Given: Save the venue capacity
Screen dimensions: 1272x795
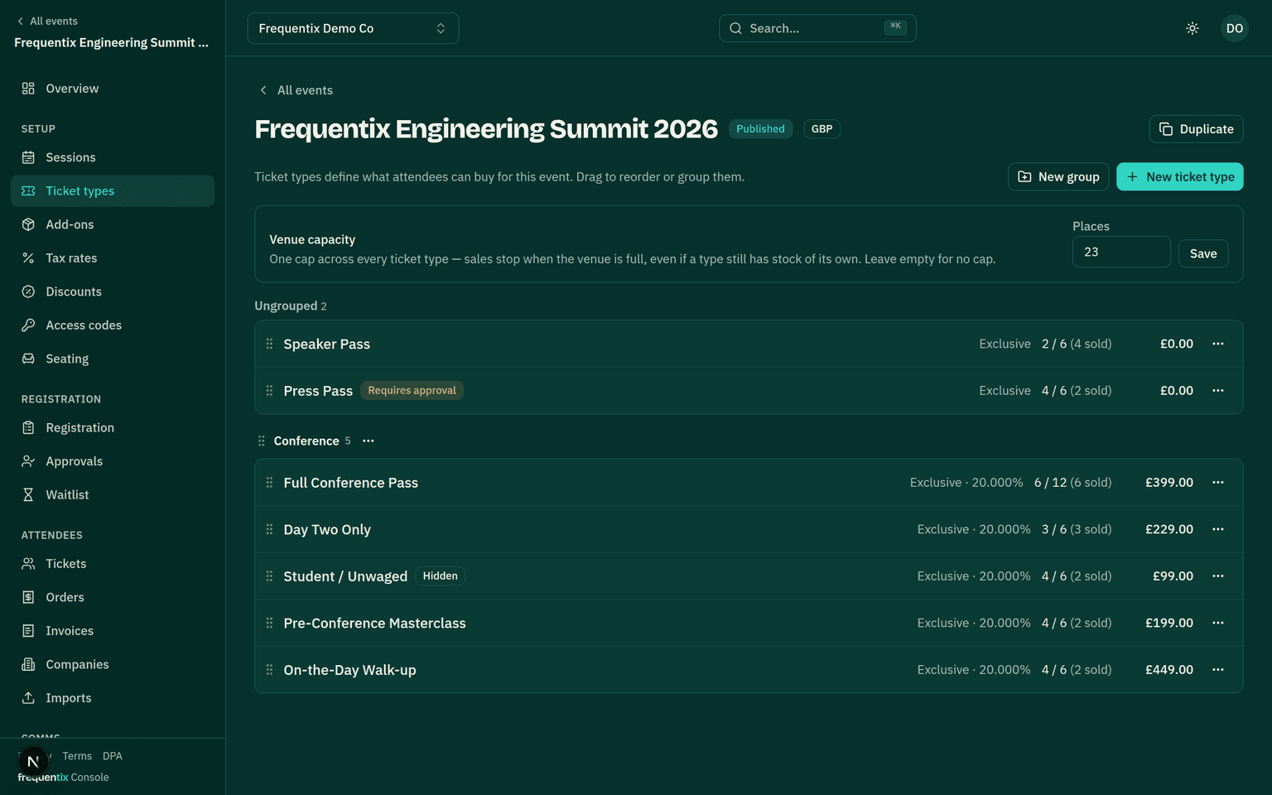Looking at the screenshot, I should click(1203, 253).
